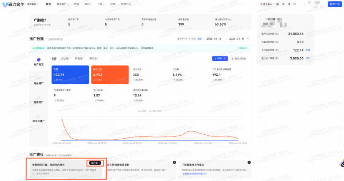
Task: Click the document icon in the header
Action: (x=283, y=4)
